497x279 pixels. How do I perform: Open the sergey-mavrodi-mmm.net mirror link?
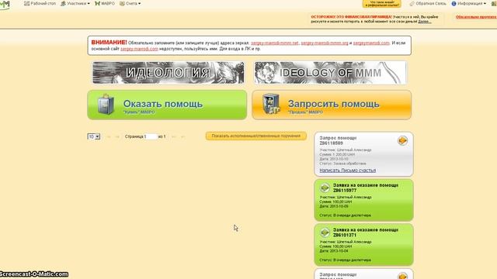click(274, 43)
